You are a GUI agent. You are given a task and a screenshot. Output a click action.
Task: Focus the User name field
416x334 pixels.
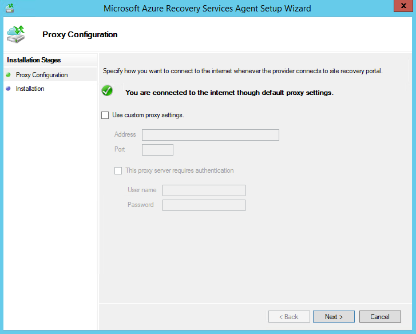[x=204, y=190]
